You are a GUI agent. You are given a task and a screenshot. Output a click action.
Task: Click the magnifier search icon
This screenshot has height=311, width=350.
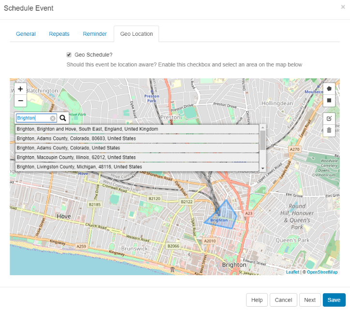tap(63, 118)
